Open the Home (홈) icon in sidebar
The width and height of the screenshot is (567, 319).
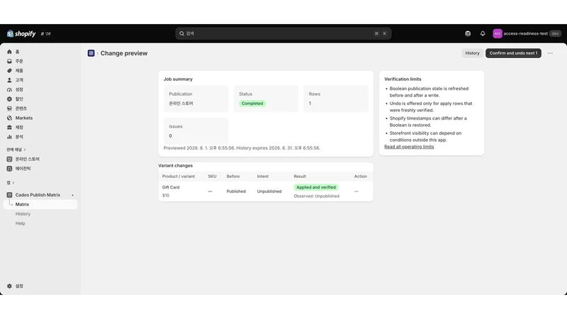tap(9, 52)
